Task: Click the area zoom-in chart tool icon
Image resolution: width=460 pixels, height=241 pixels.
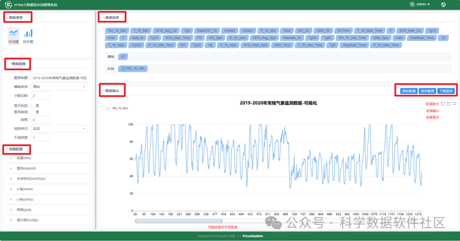Action: point(442,104)
